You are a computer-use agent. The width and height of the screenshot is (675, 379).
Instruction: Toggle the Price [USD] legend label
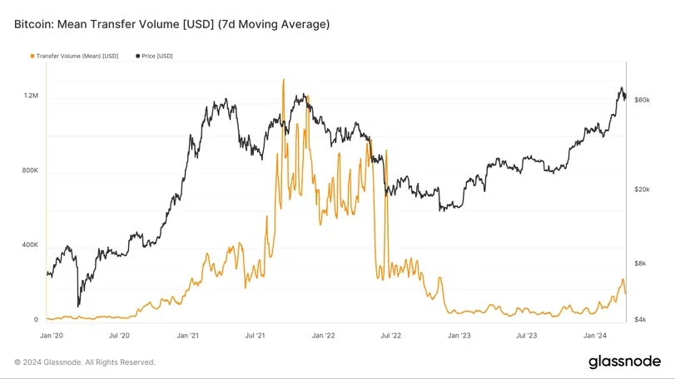[x=158, y=56]
